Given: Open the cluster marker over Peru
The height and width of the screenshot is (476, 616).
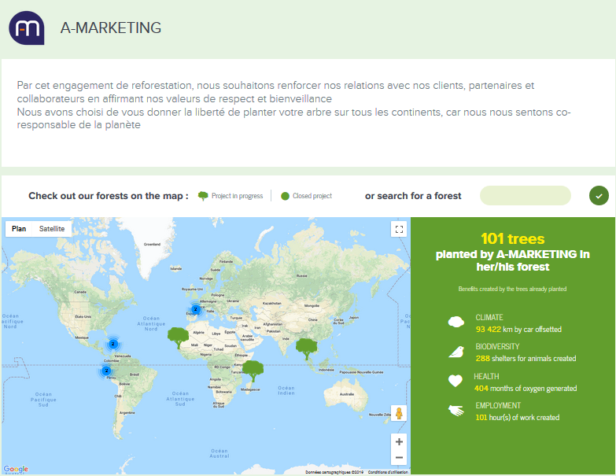Looking at the screenshot, I should tap(106, 371).
